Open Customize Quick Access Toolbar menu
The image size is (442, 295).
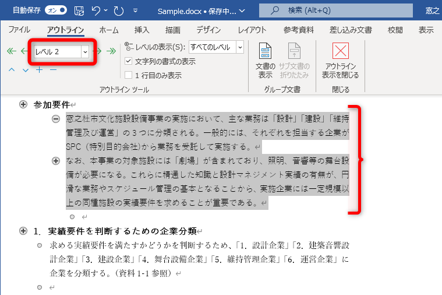coord(135,10)
